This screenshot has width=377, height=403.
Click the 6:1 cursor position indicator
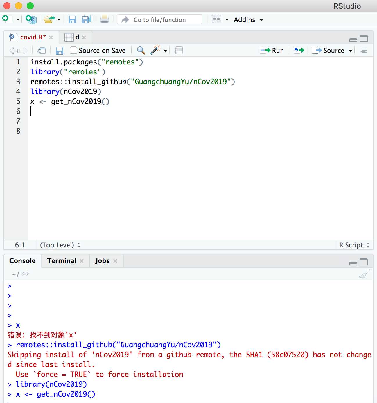[20, 245]
